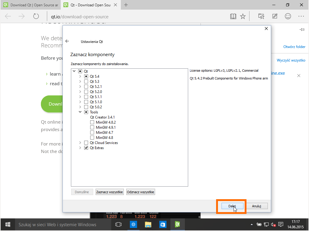This screenshot has width=309, height=231.
Task: Open new browser tab
Action: [x=126, y=5]
